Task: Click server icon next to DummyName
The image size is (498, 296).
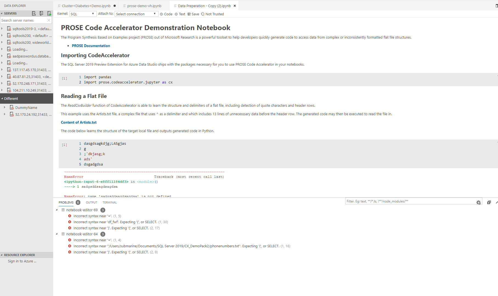Action: pyautogui.click(x=12, y=107)
